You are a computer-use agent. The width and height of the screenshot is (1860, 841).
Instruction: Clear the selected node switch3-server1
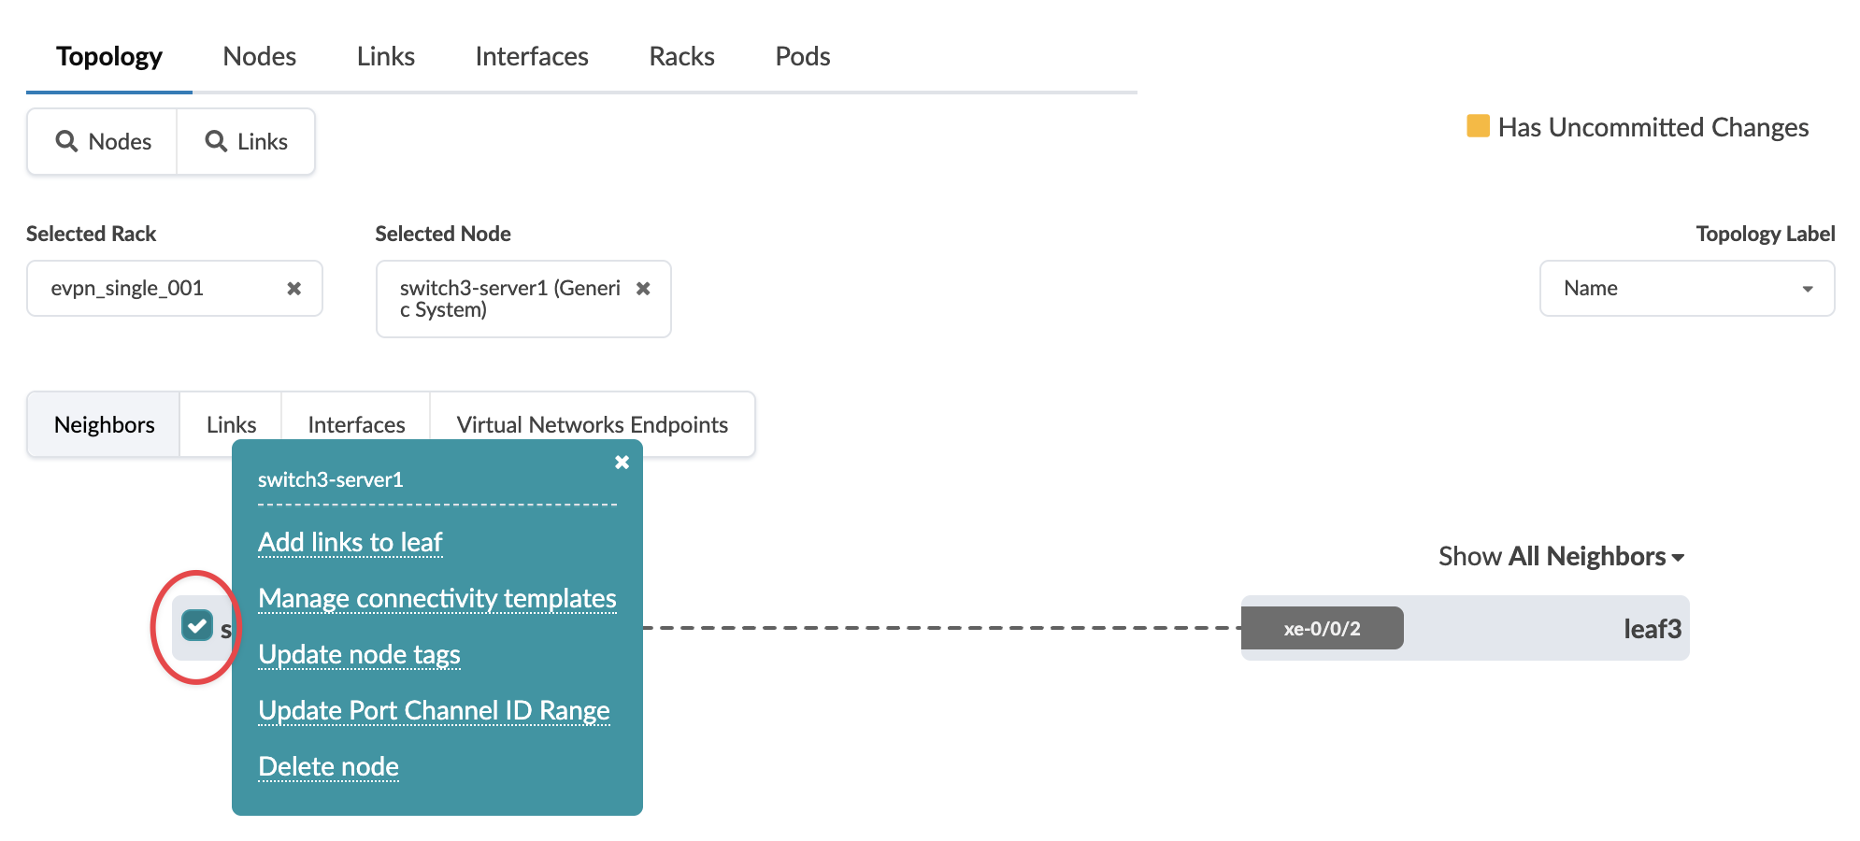pos(643,289)
